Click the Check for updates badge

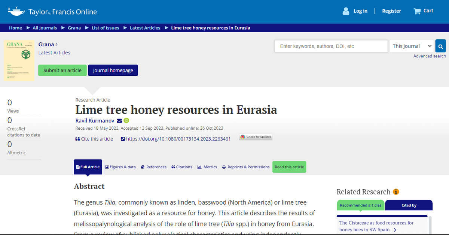256,137
